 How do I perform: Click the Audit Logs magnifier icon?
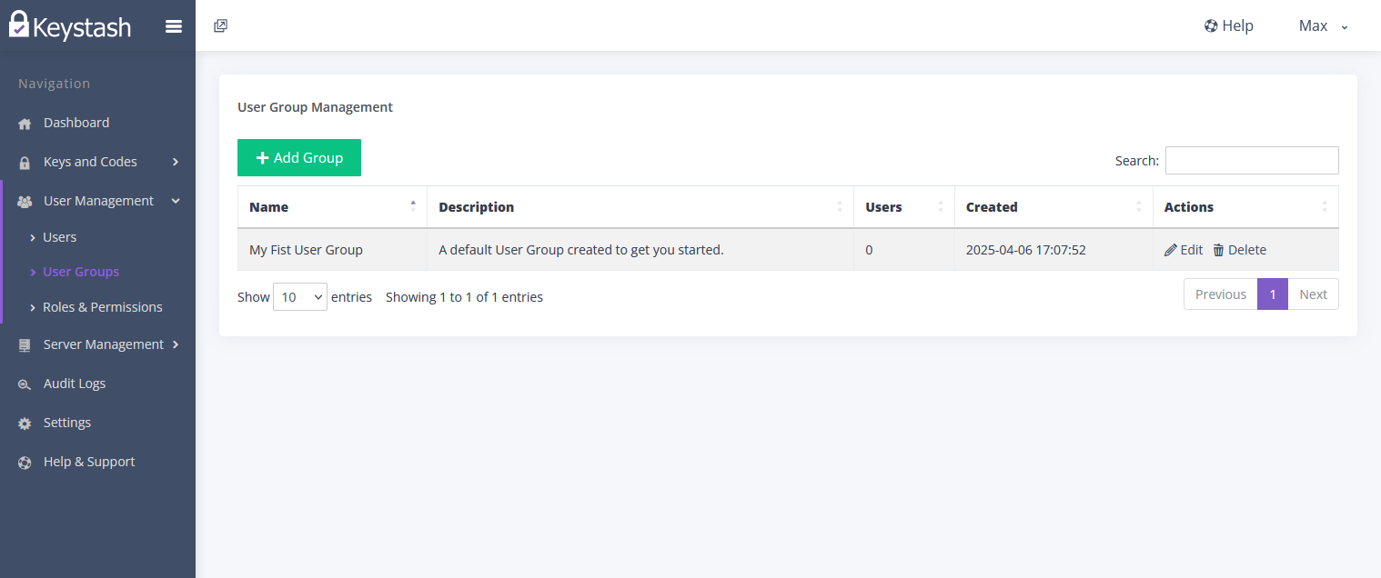[25, 384]
